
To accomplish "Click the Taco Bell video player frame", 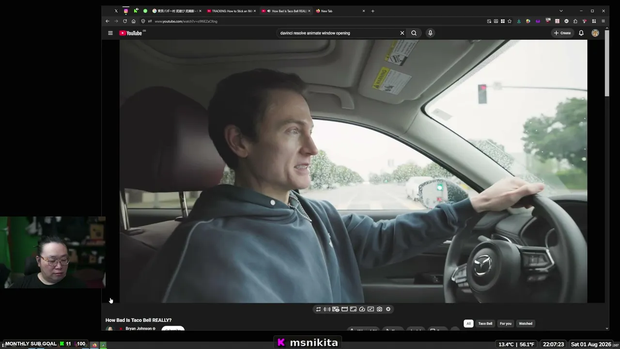I will click(x=353, y=171).
